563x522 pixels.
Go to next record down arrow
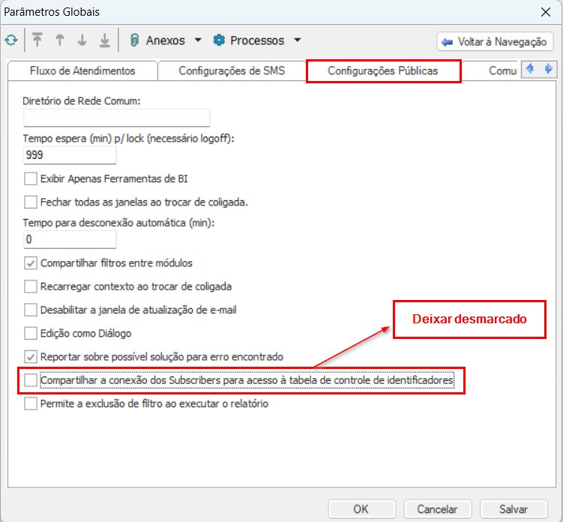pos(82,40)
